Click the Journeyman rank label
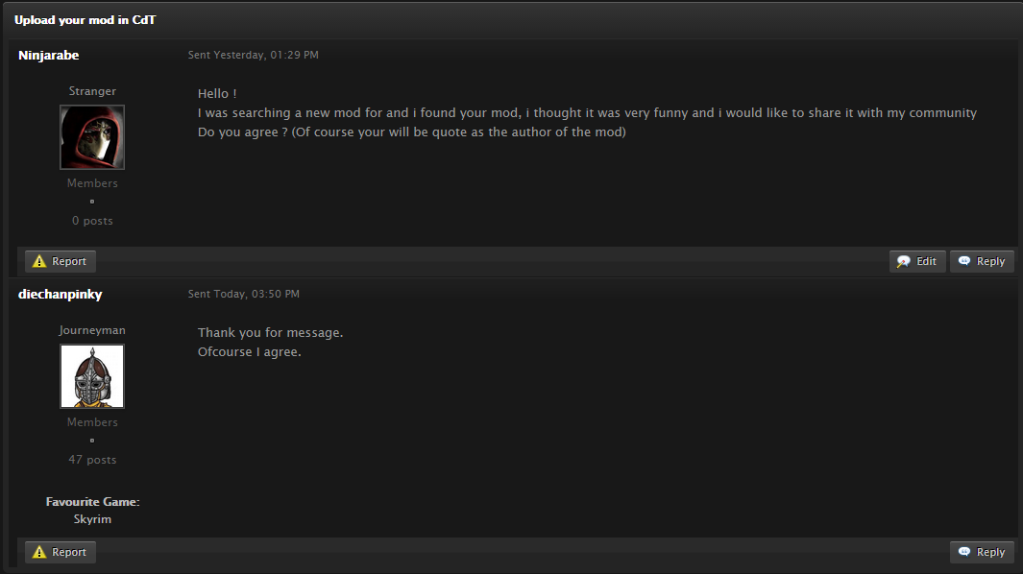Image resolution: width=1023 pixels, height=574 pixels. [92, 330]
